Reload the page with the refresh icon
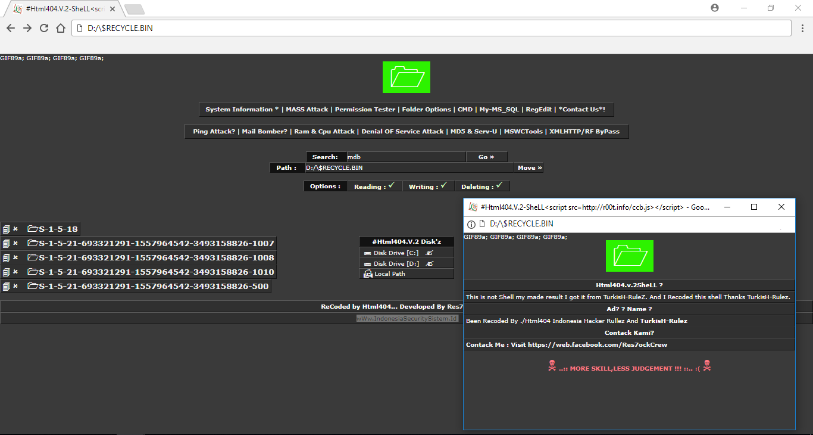Screen dimensions: 813x435 point(44,28)
